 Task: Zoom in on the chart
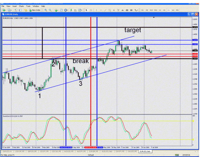coord(46,10)
